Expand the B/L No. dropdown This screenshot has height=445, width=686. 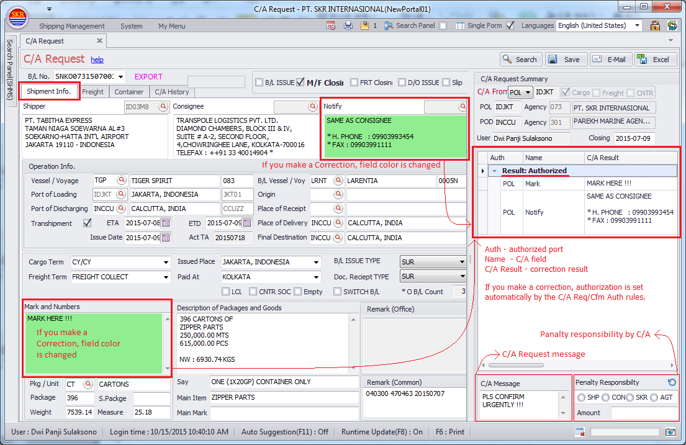121,76
